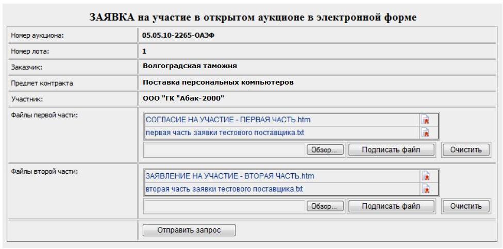Select auction number 05.05.10-2265-ОАЭФ
The width and height of the screenshot is (503, 249).
click(x=178, y=35)
